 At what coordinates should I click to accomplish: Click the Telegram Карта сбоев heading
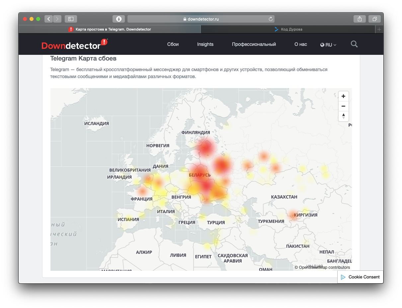(x=83, y=58)
